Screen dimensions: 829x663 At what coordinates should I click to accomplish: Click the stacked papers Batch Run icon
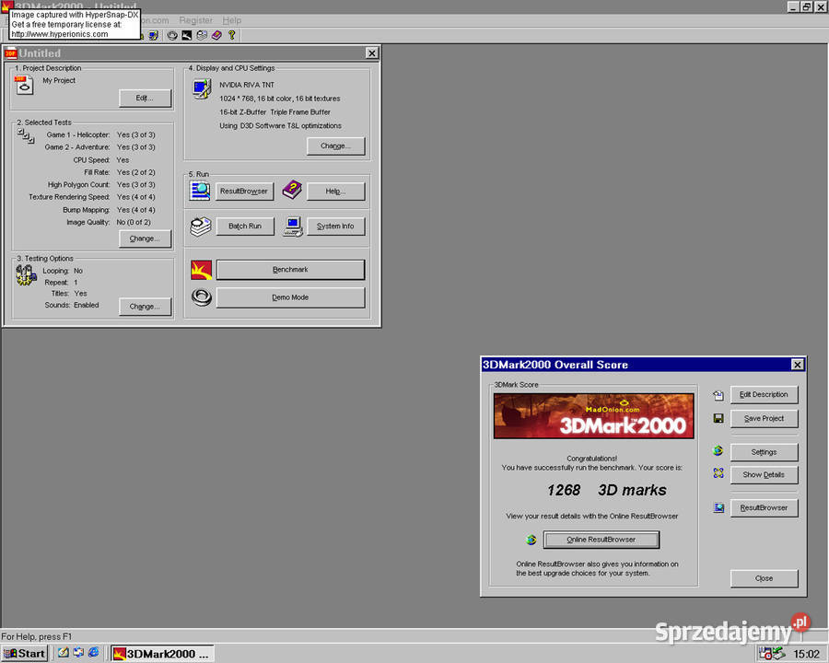click(x=201, y=227)
